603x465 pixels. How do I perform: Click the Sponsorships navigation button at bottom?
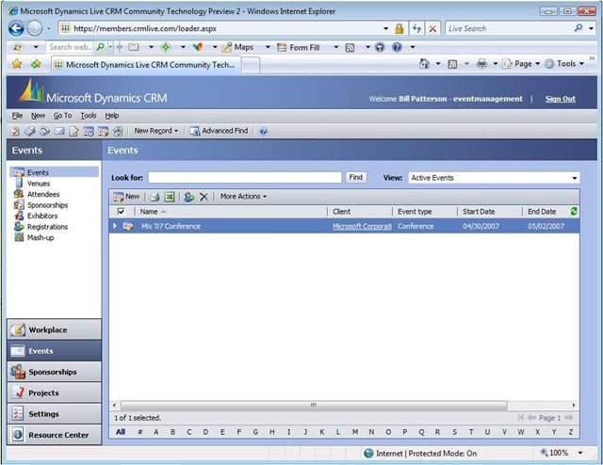pos(55,372)
